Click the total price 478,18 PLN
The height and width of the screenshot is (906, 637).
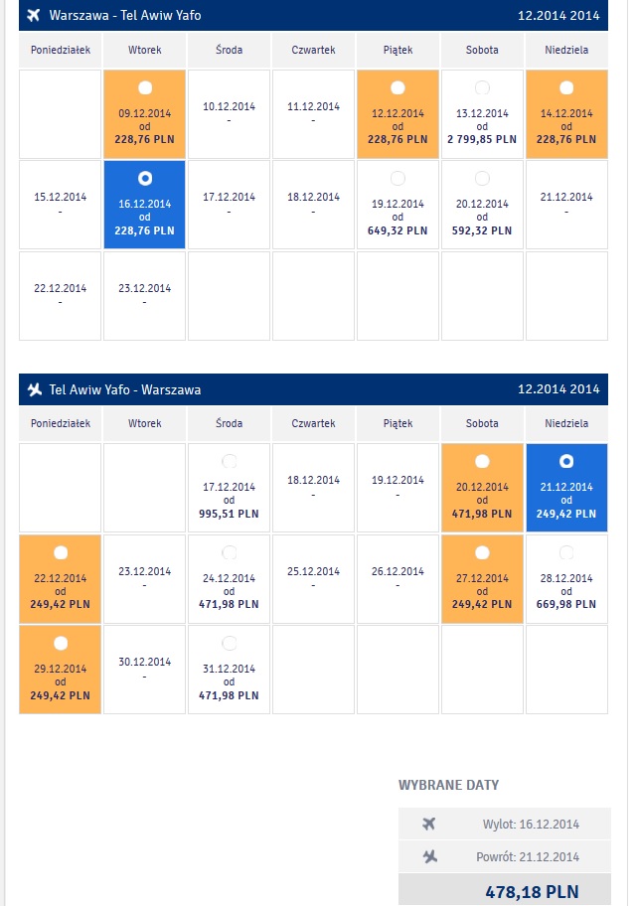(x=532, y=891)
